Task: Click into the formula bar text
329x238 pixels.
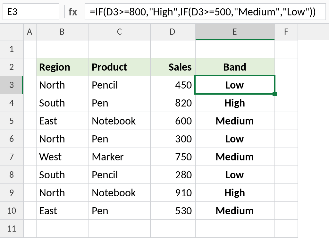Action: [205, 12]
